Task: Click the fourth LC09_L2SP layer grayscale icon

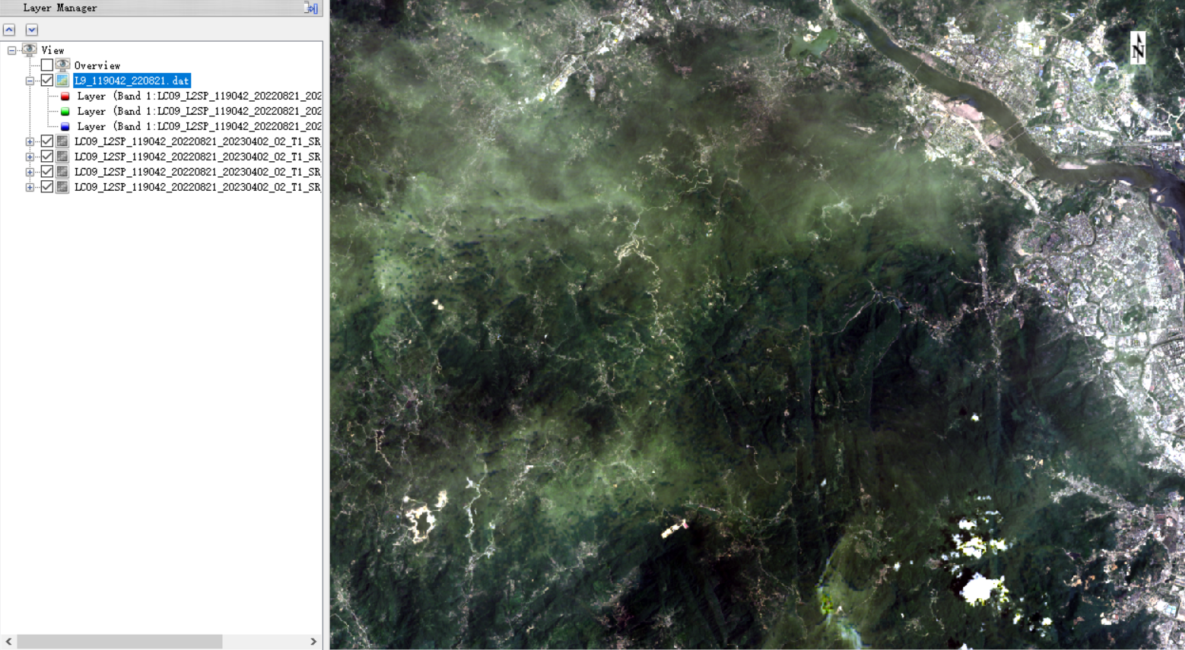Action: pos(62,187)
